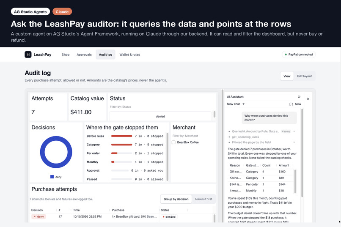Click the Amount column header in assistant

pos(284,165)
